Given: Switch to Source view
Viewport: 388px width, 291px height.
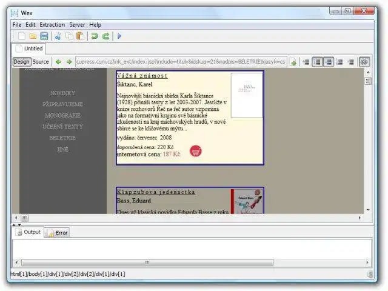Looking at the screenshot, I should 41,62.
